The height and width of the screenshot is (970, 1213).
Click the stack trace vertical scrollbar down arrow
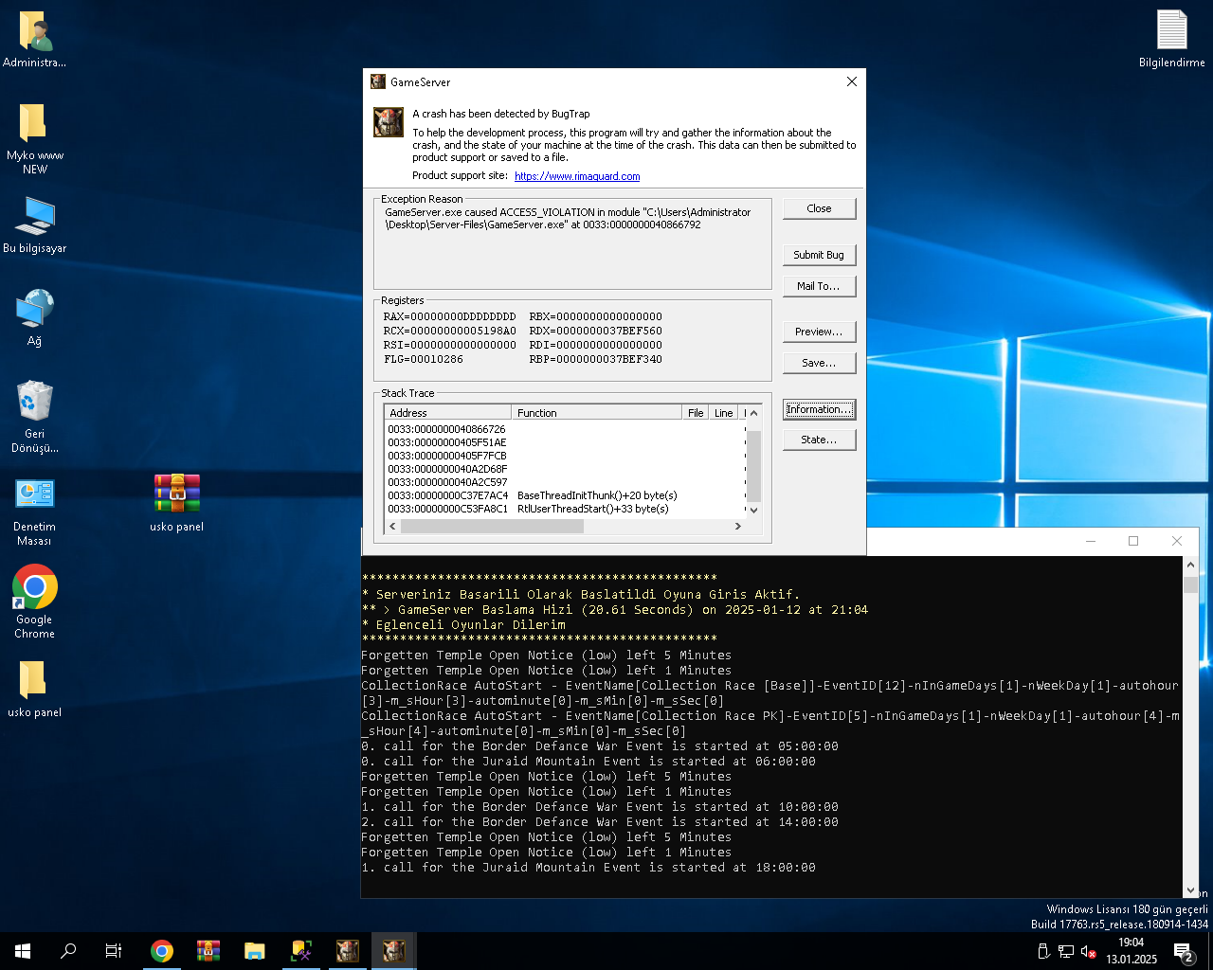pyautogui.click(x=754, y=510)
